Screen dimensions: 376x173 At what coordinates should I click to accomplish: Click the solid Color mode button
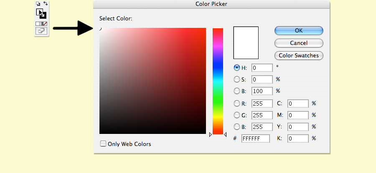tap(37, 24)
